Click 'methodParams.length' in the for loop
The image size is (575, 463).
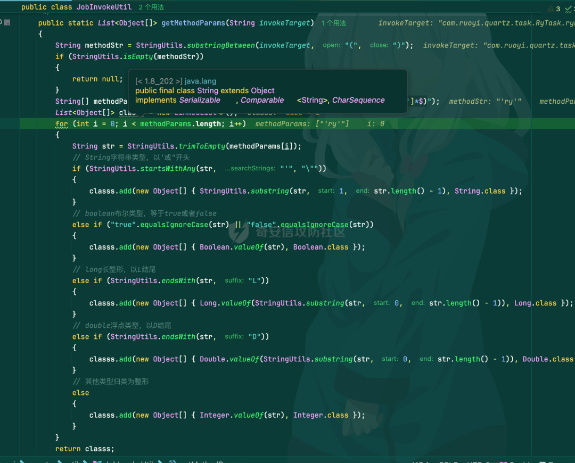[x=182, y=124]
